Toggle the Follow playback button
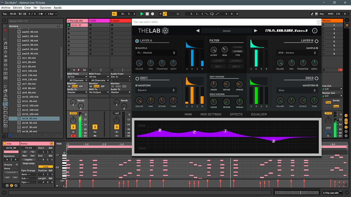Viewport: 351px width, 197px height. coord(114,14)
